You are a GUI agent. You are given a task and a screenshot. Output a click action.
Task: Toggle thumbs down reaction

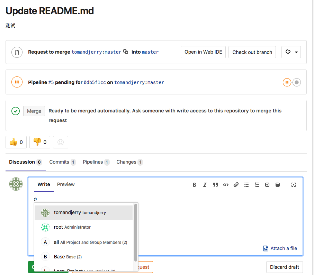[40, 142]
